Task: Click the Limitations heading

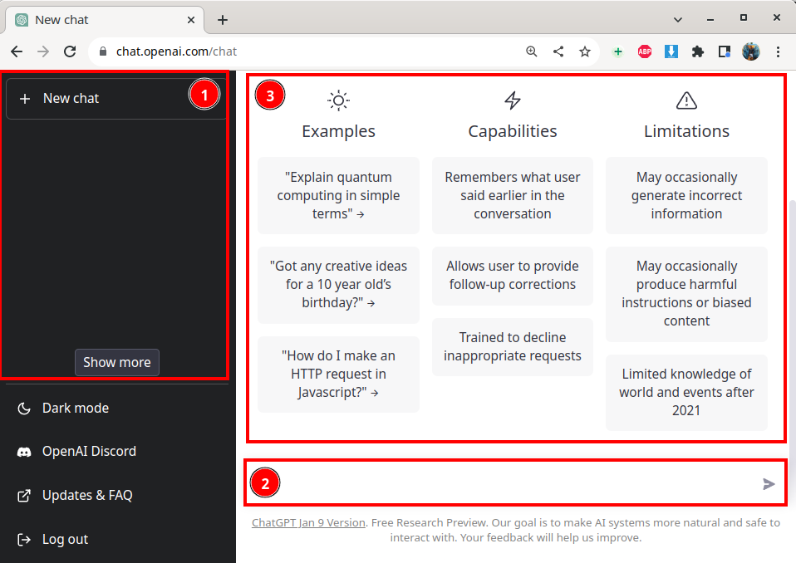Action: (x=686, y=131)
